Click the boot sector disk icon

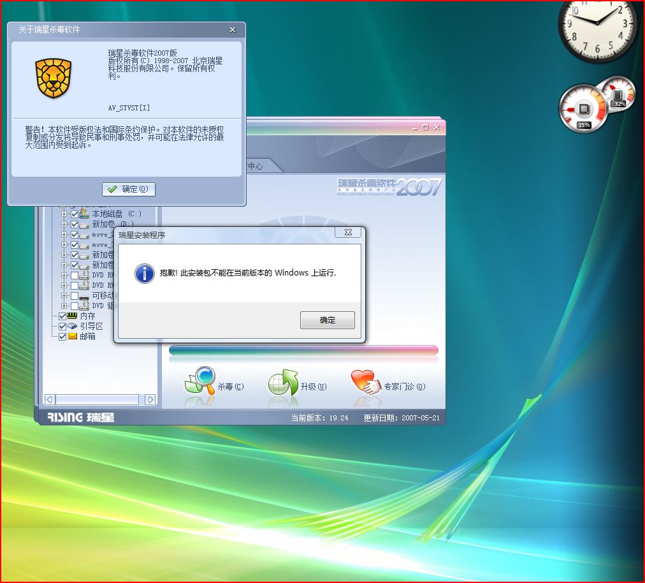[72, 326]
